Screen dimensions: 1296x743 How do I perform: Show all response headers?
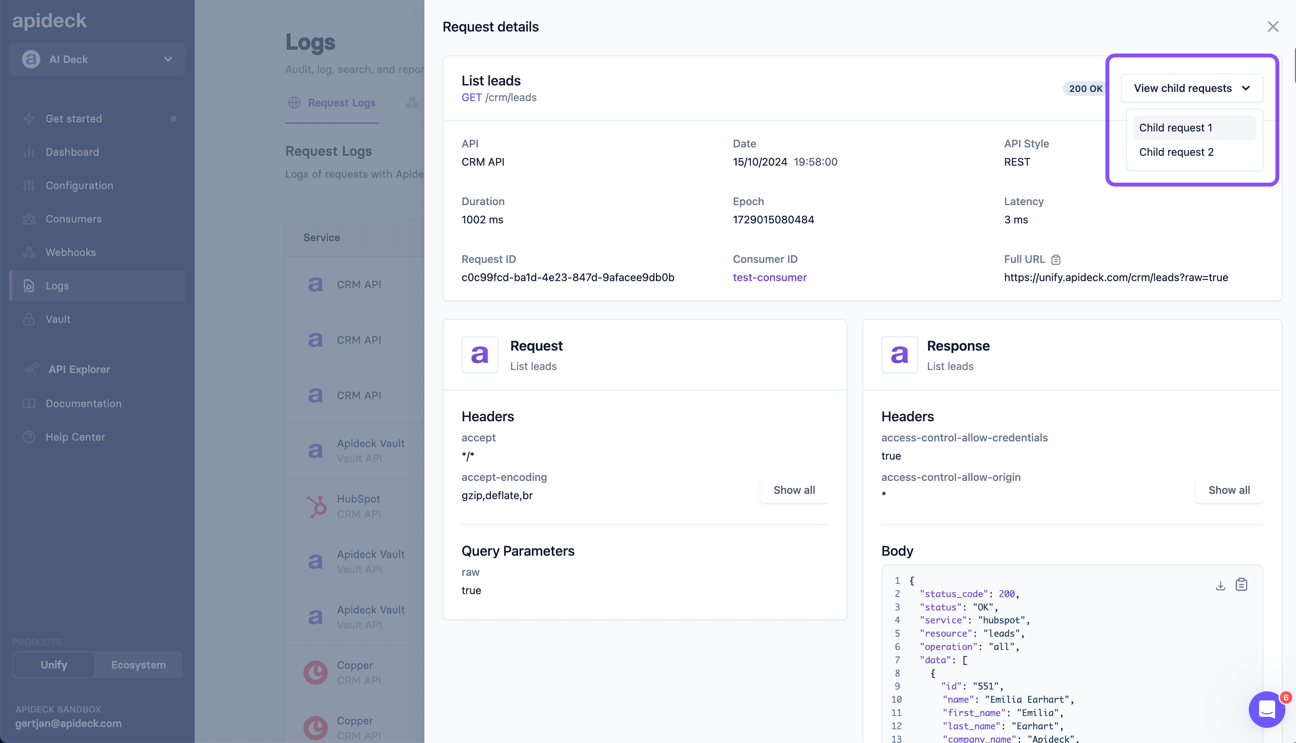[x=1228, y=490]
